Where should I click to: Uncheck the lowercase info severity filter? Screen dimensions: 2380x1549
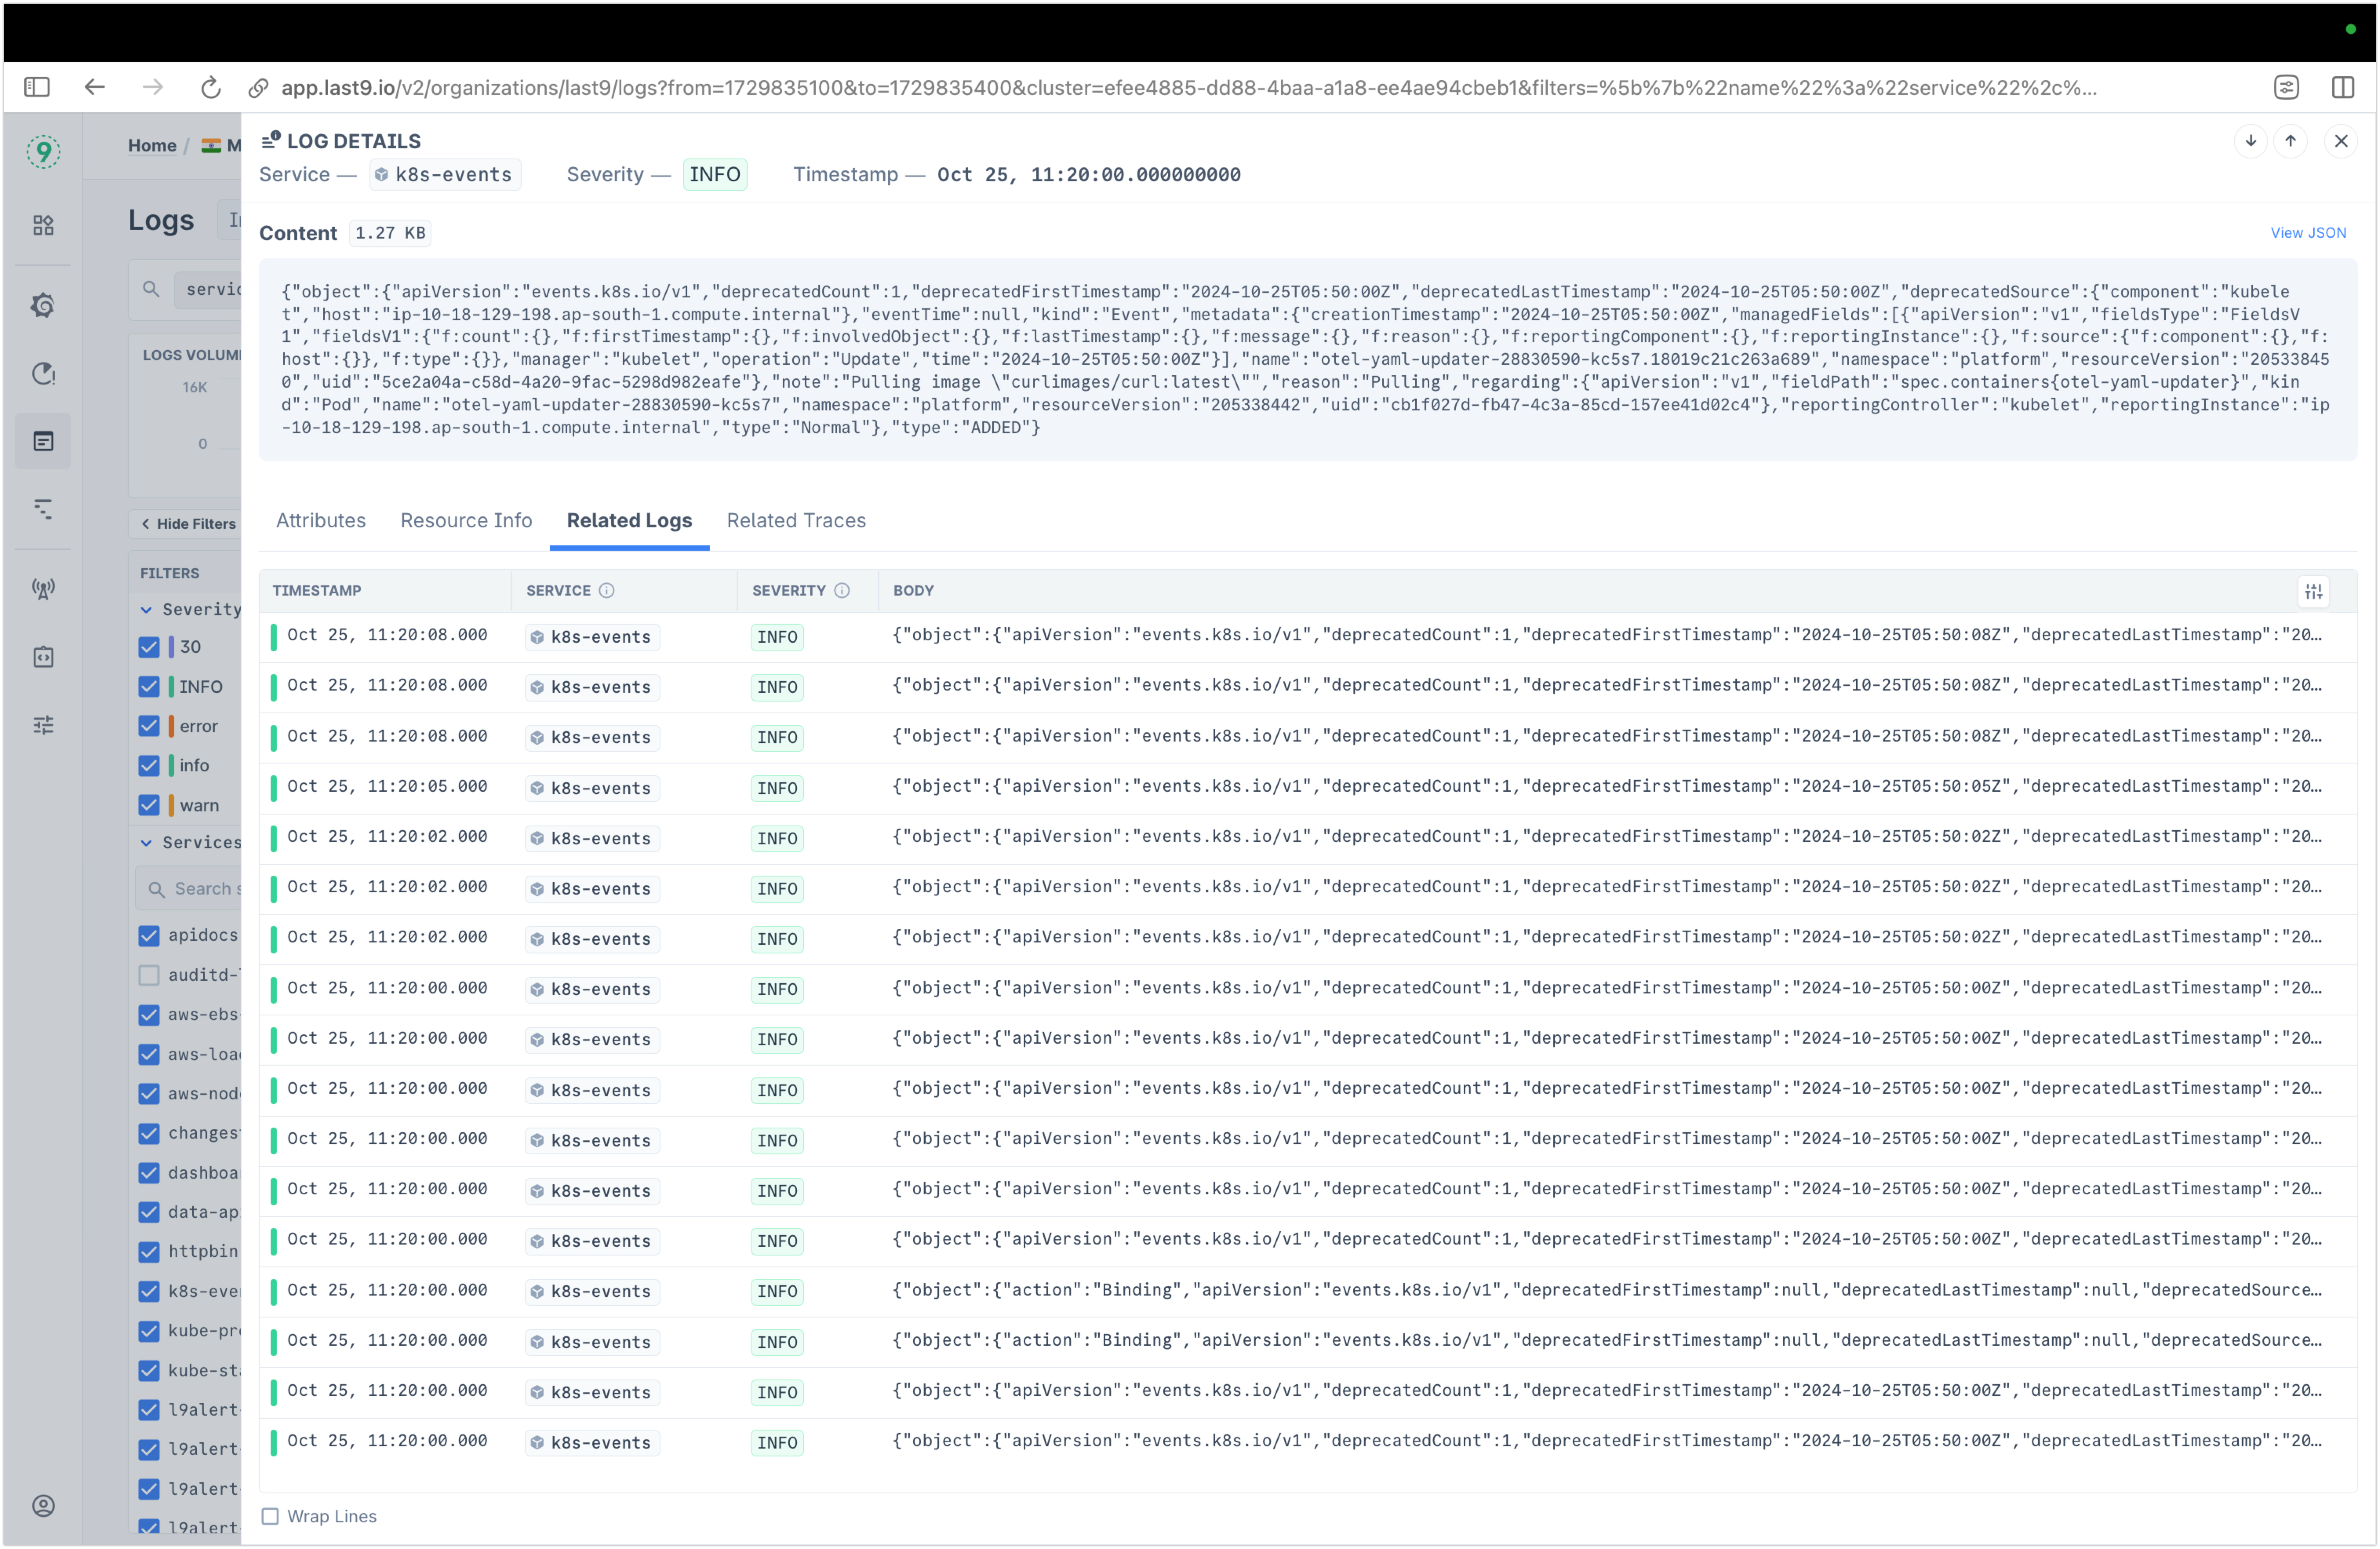tap(149, 765)
